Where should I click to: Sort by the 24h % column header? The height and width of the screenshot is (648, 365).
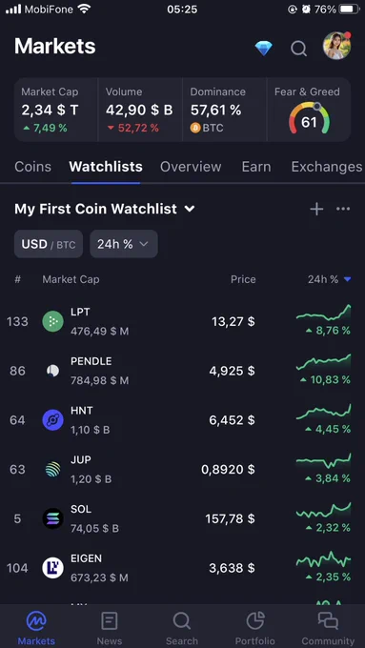(x=330, y=279)
